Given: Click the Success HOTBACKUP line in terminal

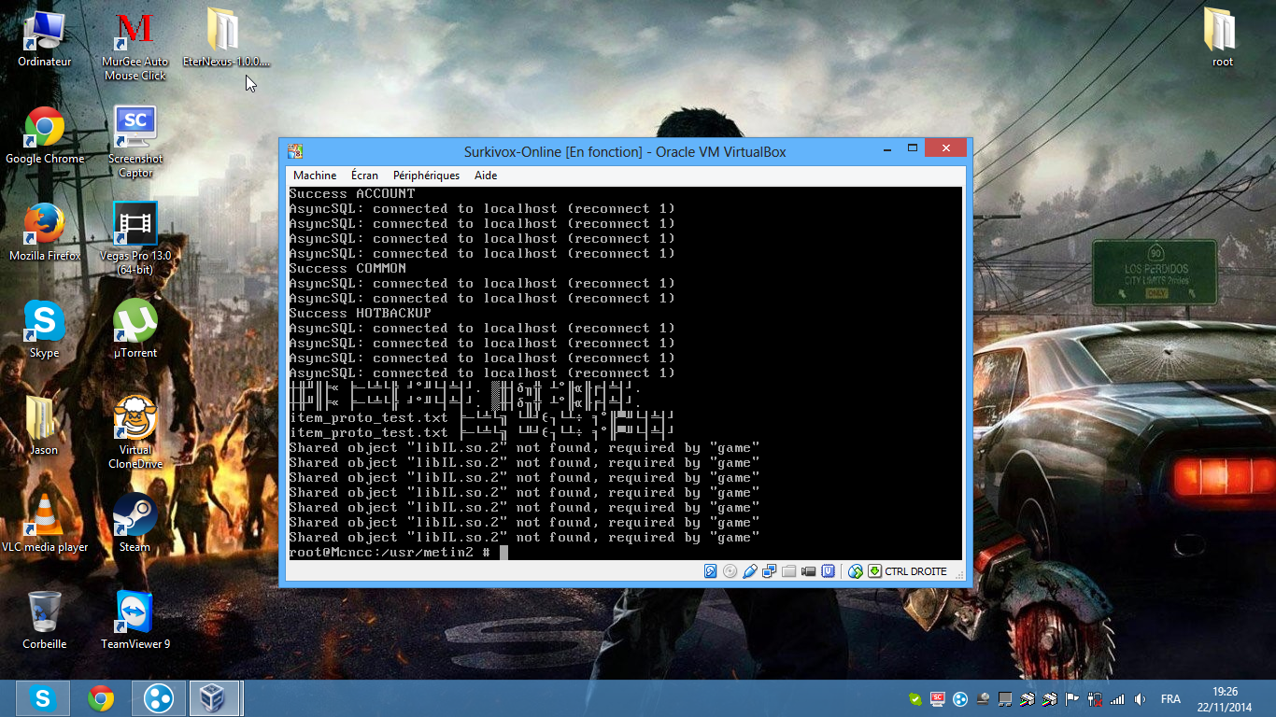Looking at the screenshot, I should click(361, 314).
